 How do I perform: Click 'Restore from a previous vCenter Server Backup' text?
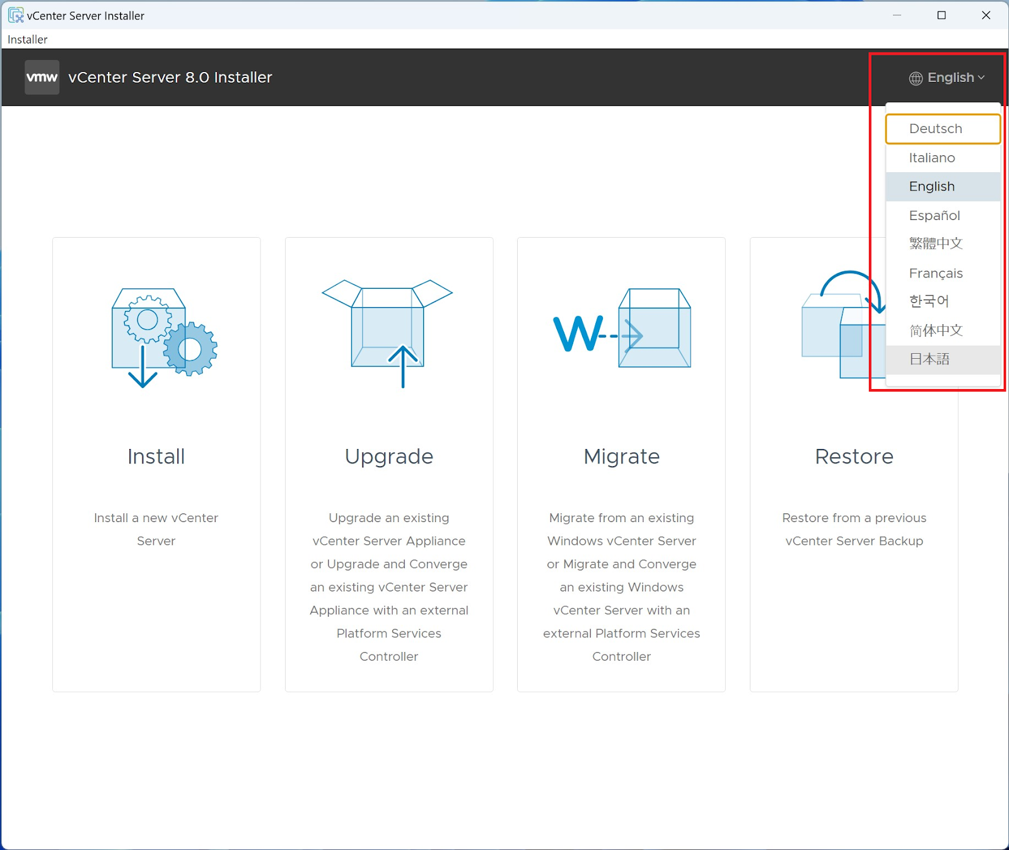click(x=854, y=529)
